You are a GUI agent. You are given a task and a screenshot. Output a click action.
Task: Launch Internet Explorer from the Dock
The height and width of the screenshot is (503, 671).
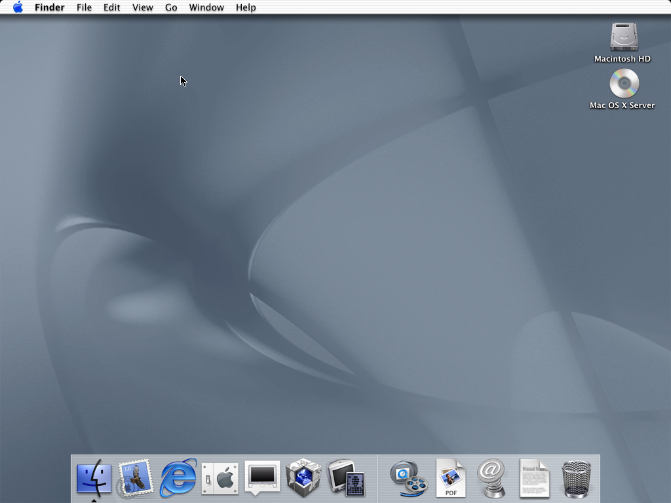pyautogui.click(x=178, y=478)
